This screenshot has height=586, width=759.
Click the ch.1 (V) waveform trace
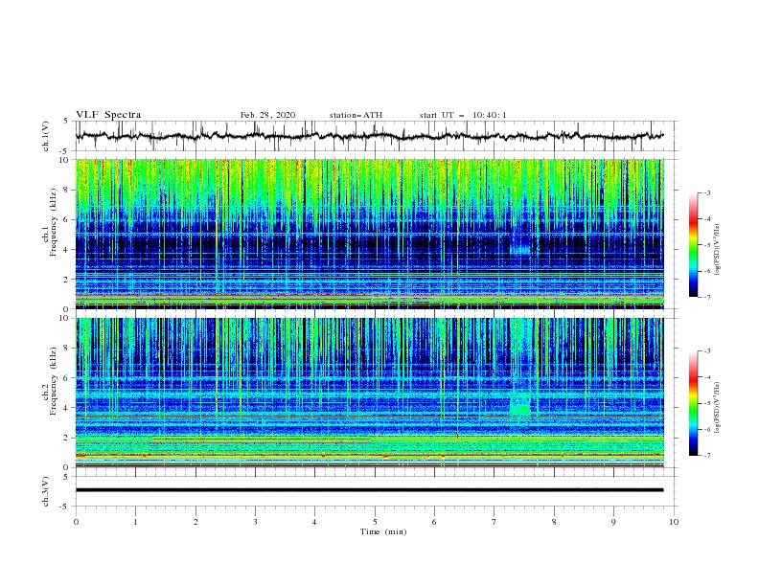pyautogui.click(x=369, y=136)
